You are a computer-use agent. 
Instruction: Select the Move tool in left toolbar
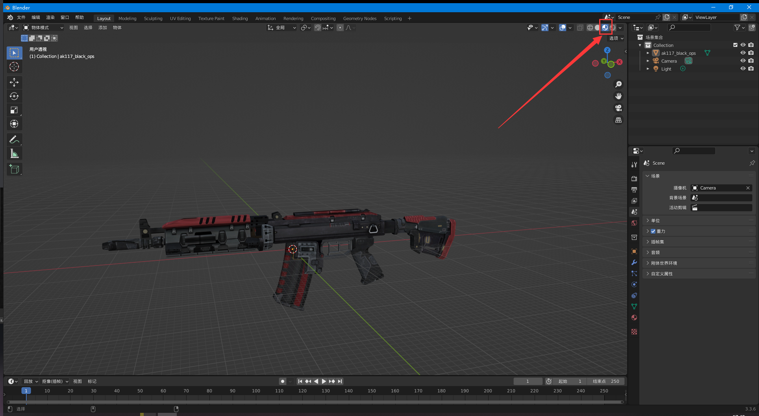coord(14,82)
